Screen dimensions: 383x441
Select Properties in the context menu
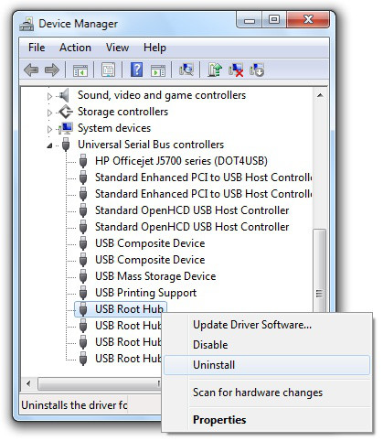219,420
